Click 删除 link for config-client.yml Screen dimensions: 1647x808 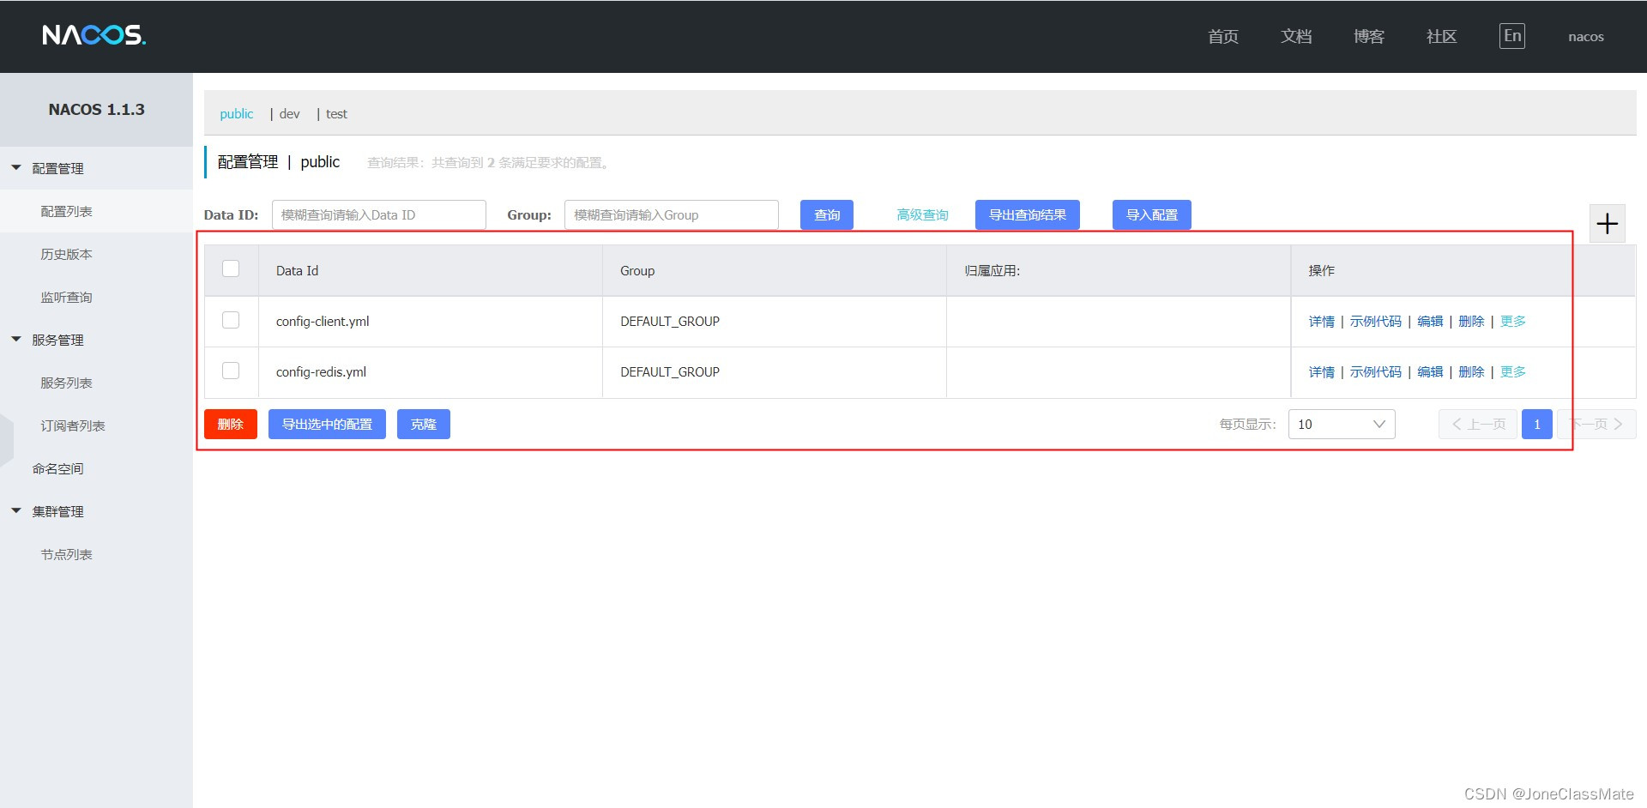1471,322
